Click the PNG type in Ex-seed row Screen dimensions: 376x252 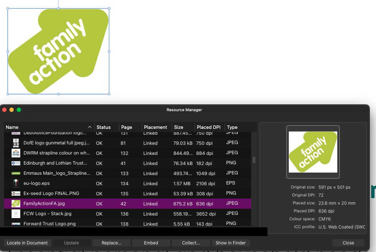pyautogui.click(x=231, y=193)
